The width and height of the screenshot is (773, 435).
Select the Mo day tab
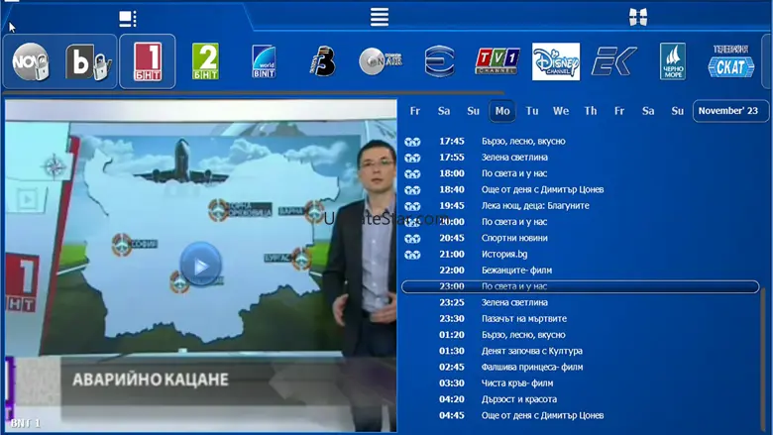[x=502, y=111]
